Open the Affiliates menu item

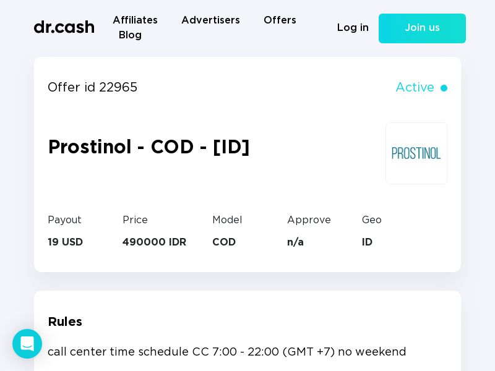tap(135, 20)
